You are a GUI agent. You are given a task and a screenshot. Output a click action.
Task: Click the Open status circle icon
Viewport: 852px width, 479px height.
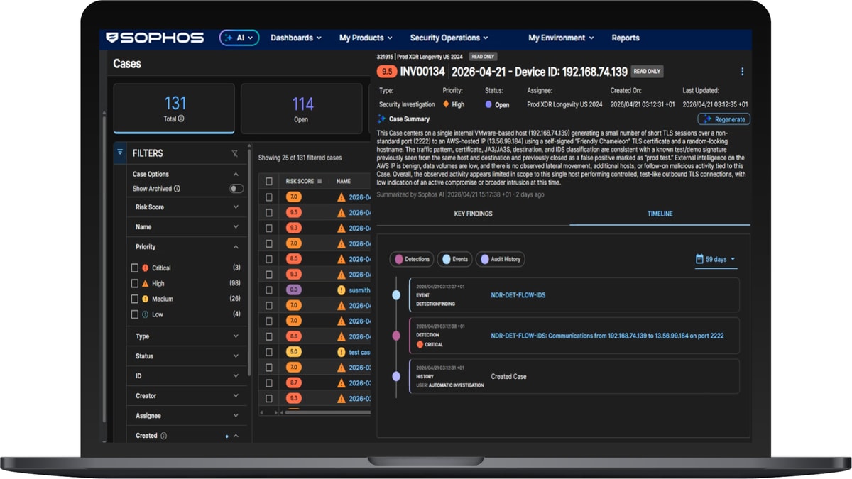488,104
